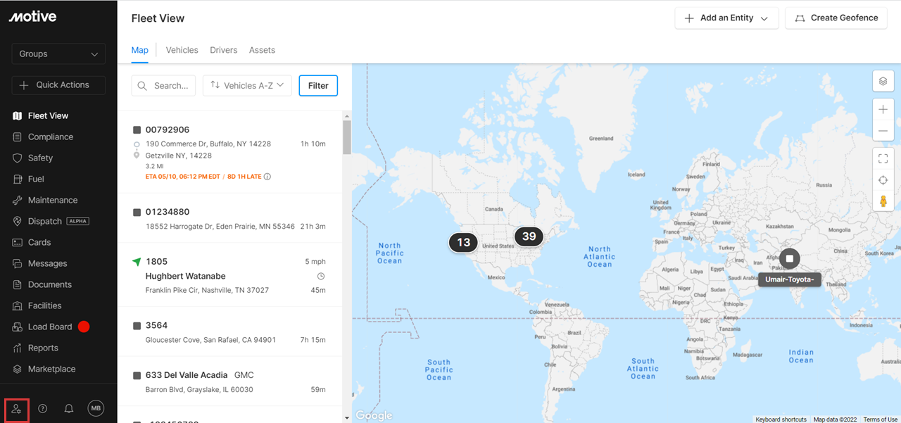Image resolution: width=901 pixels, height=423 pixels.
Task: Click the Load Board icon
Action: (18, 327)
